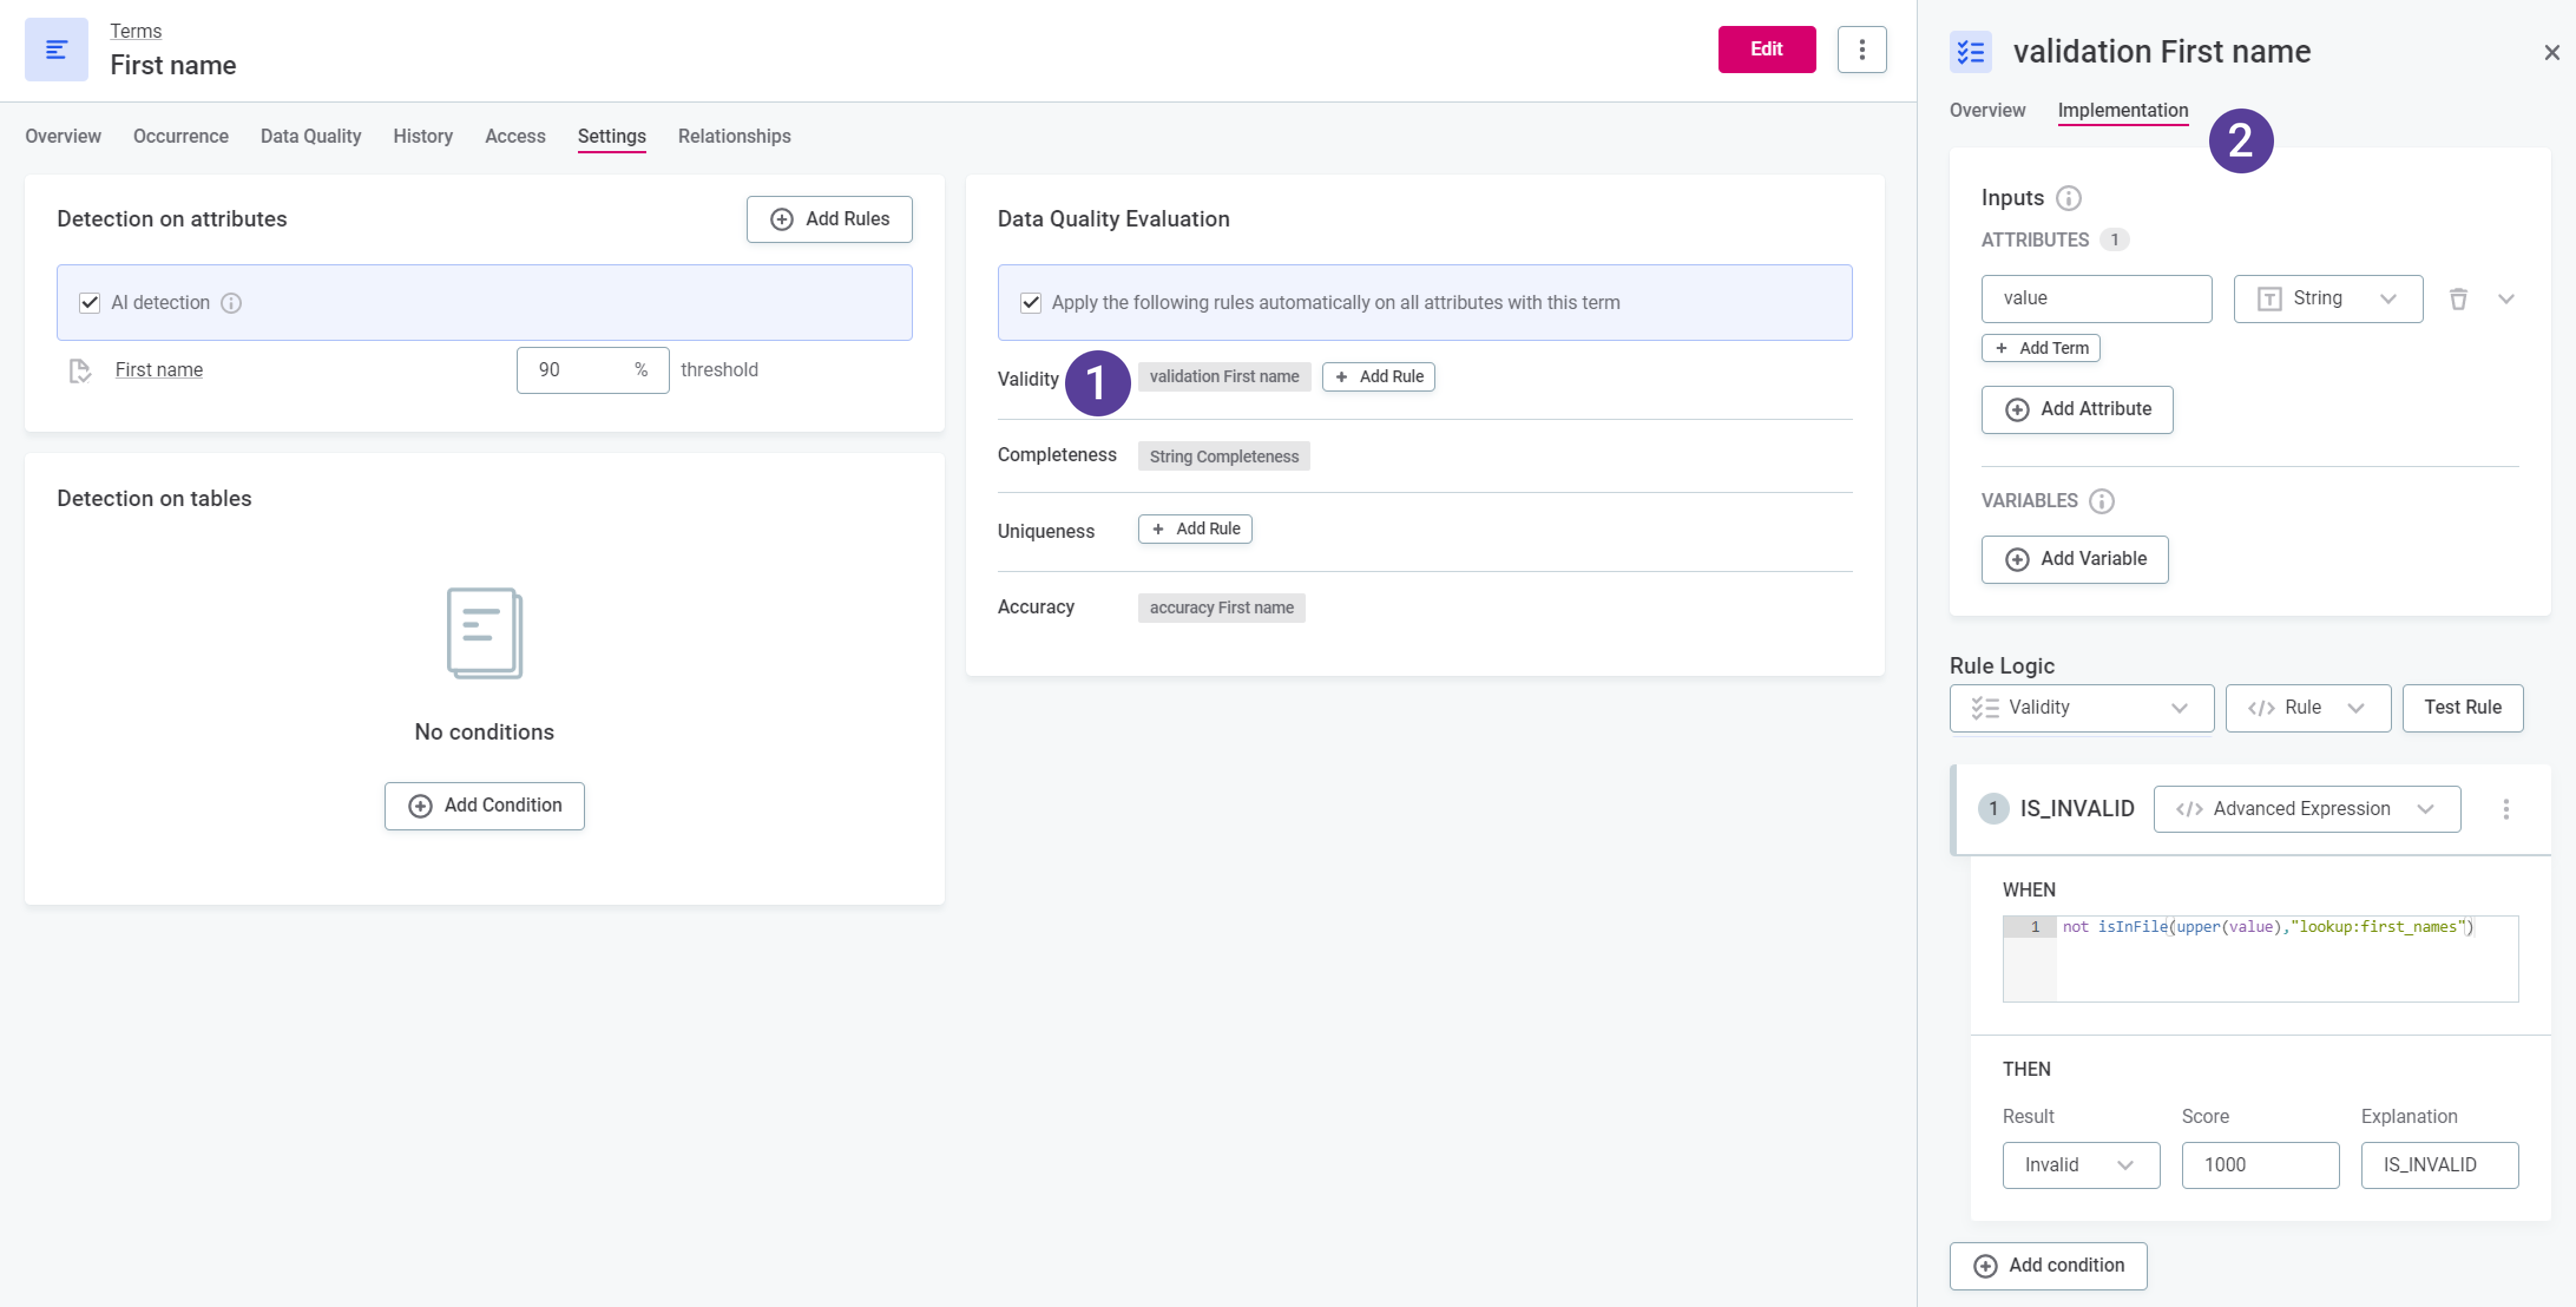Open the String data type dropdown
Screen dimensions: 2576x1307
[x=2327, y=299]
